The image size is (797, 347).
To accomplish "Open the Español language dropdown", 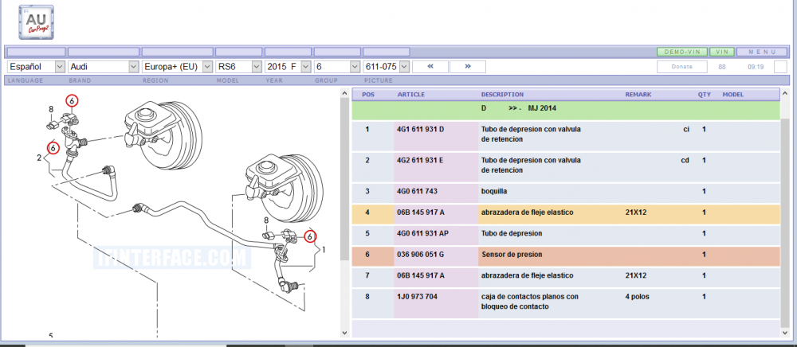I will pos(37,67).
